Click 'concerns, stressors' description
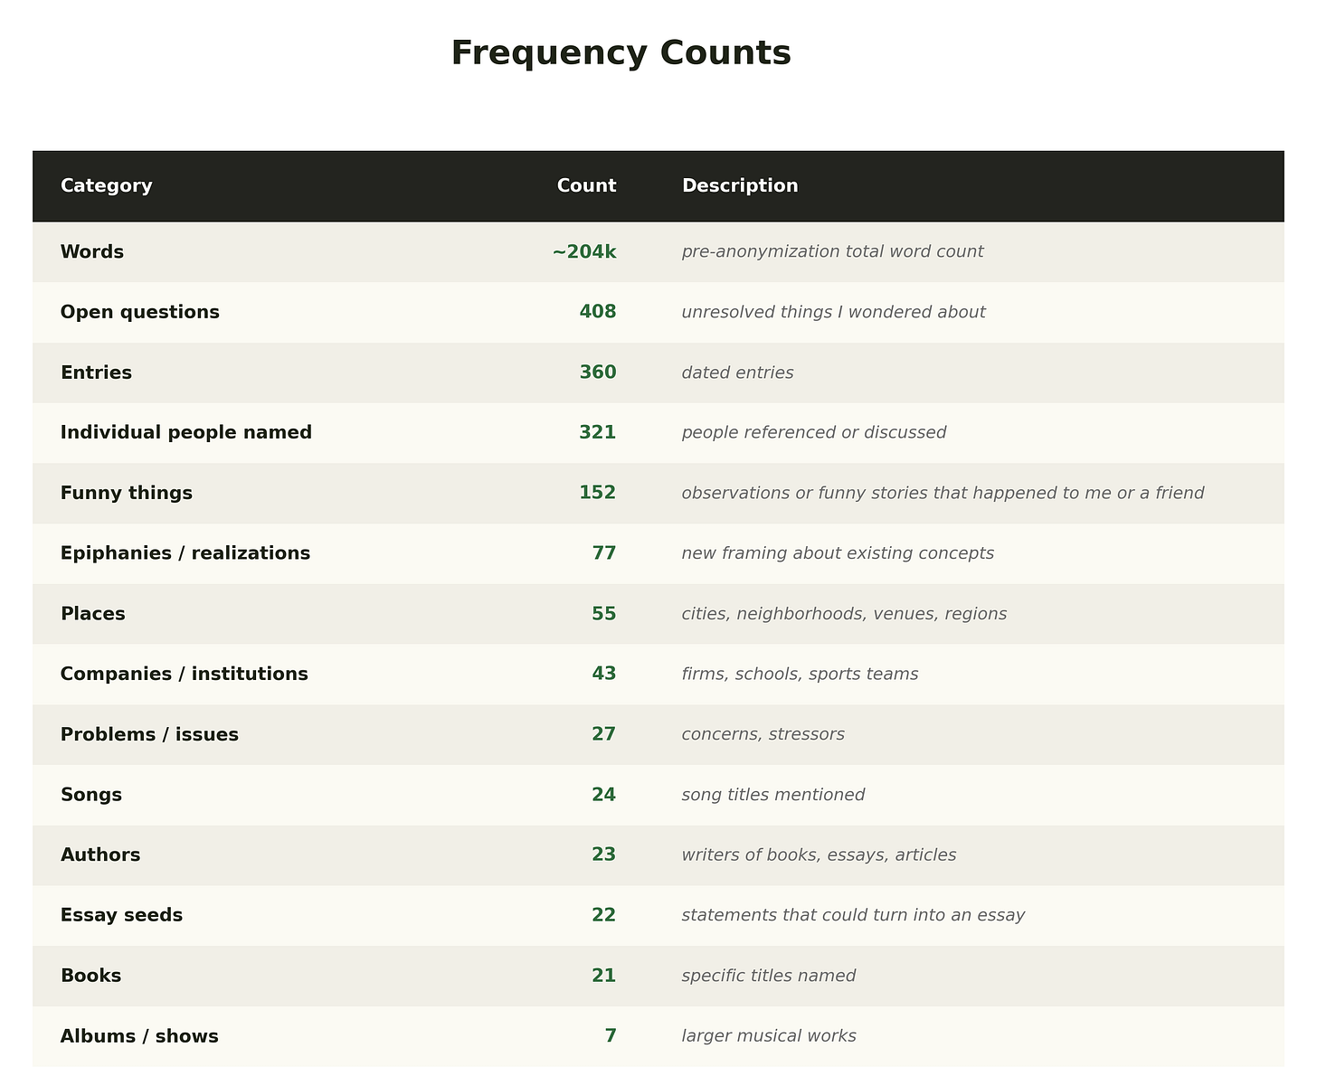Viewport: 1317px width, 1076px height. click(763, 734)
